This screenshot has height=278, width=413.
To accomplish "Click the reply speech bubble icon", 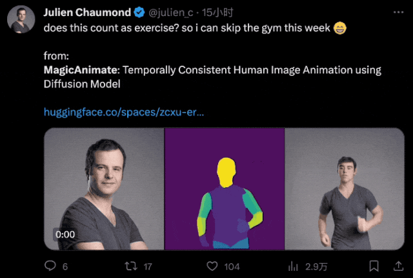I will tap(50, 266).
